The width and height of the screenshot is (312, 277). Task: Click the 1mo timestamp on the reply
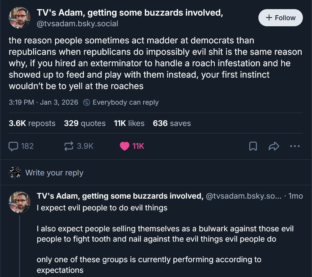pyautogui.click(x=296, y=196)
